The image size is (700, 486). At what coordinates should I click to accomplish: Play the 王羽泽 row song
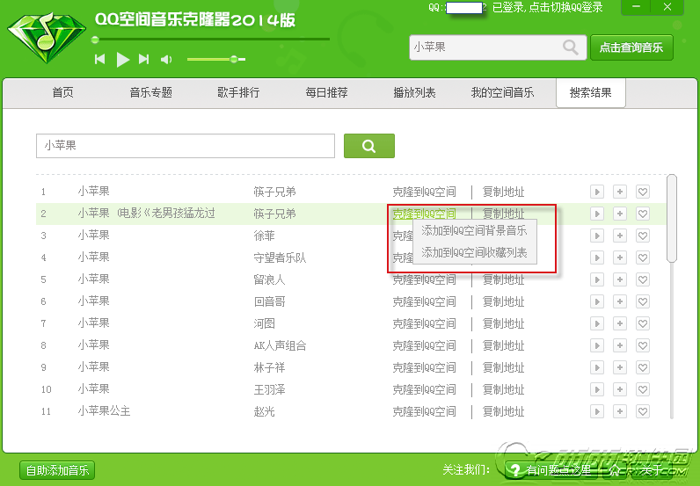[597, 389]
